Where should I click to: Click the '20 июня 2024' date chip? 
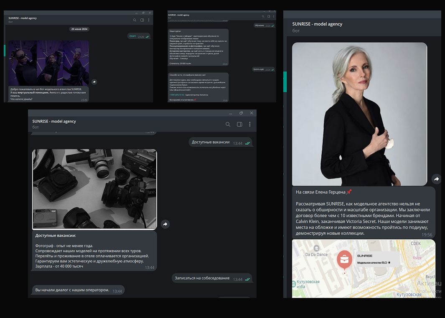point(79,29)
